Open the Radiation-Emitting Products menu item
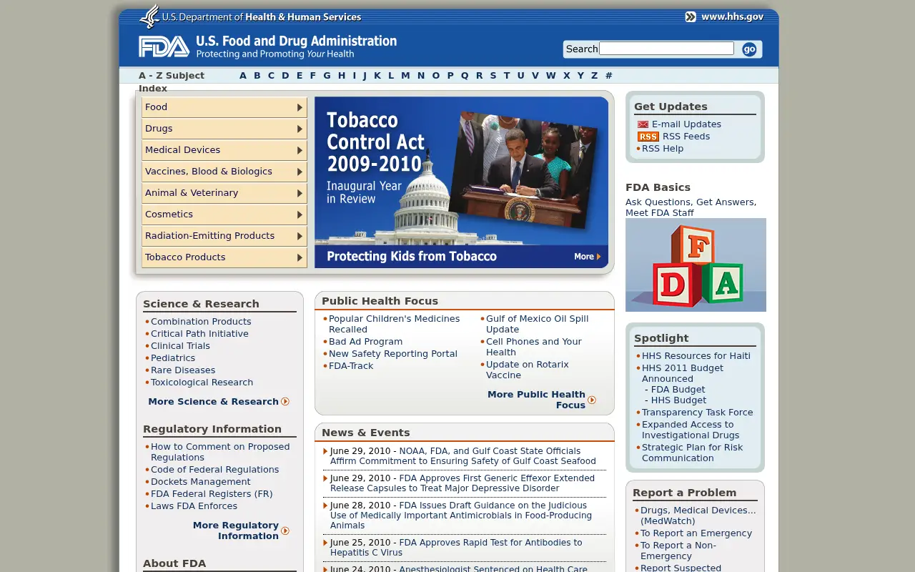This screenshot has height=572, width=915. (224, 236)
